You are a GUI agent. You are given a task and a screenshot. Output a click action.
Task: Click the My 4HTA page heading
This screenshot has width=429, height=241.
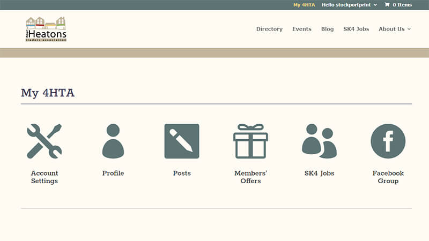point(48,93)
